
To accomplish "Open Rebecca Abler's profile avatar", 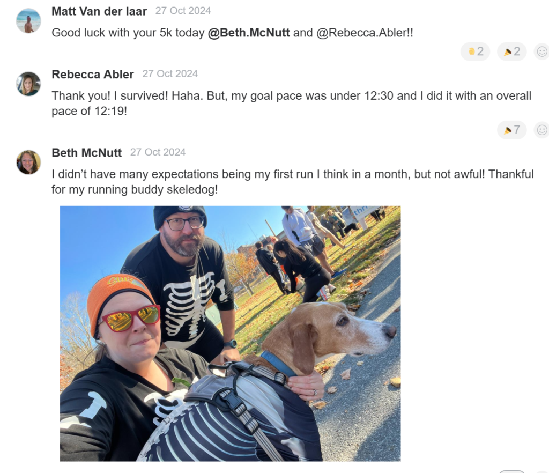I will [28, 84].
